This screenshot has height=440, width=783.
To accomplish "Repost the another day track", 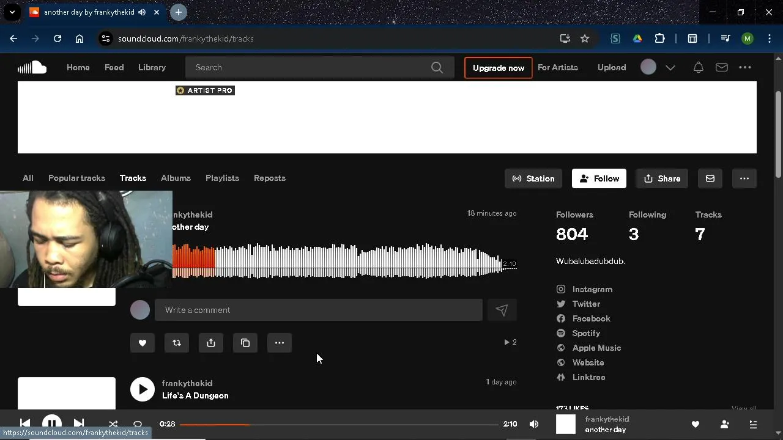I will coord(177,343).
